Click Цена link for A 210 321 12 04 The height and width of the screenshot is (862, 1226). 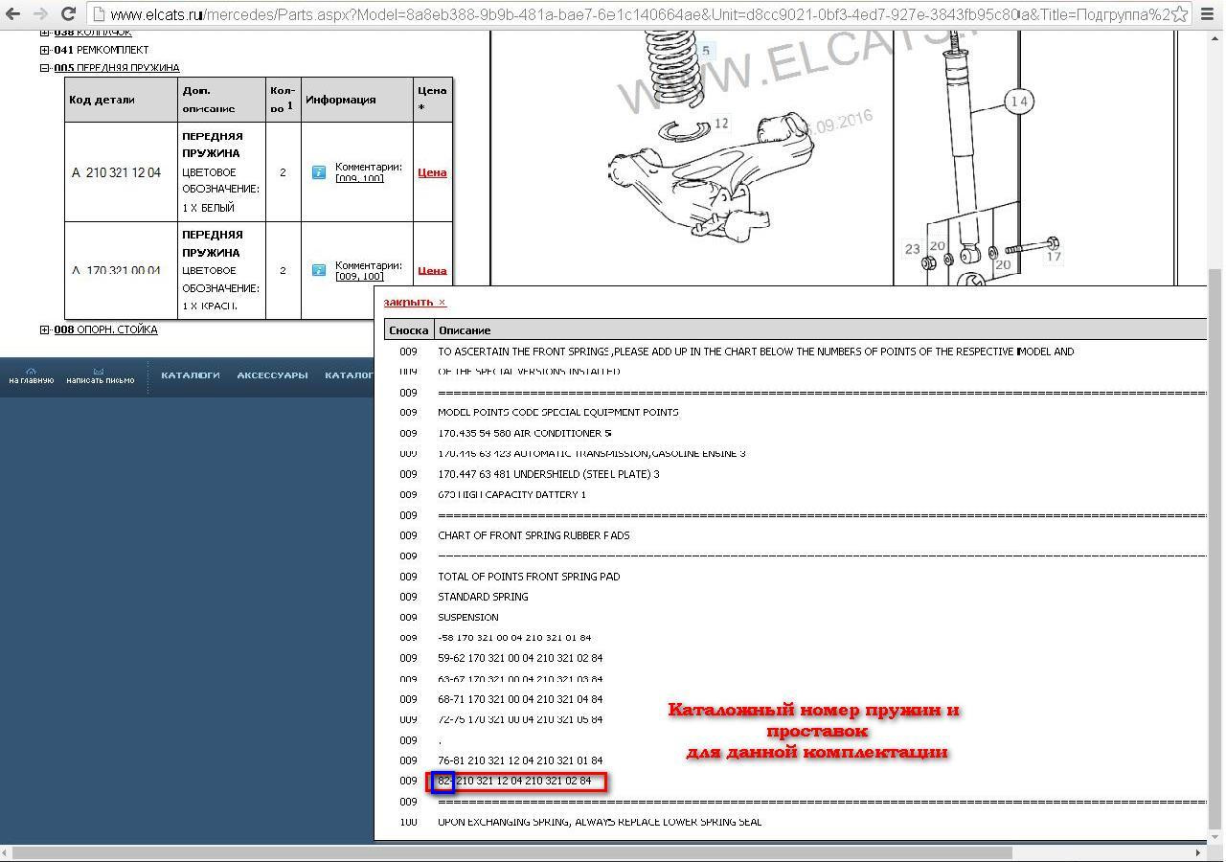coord(432,172)
